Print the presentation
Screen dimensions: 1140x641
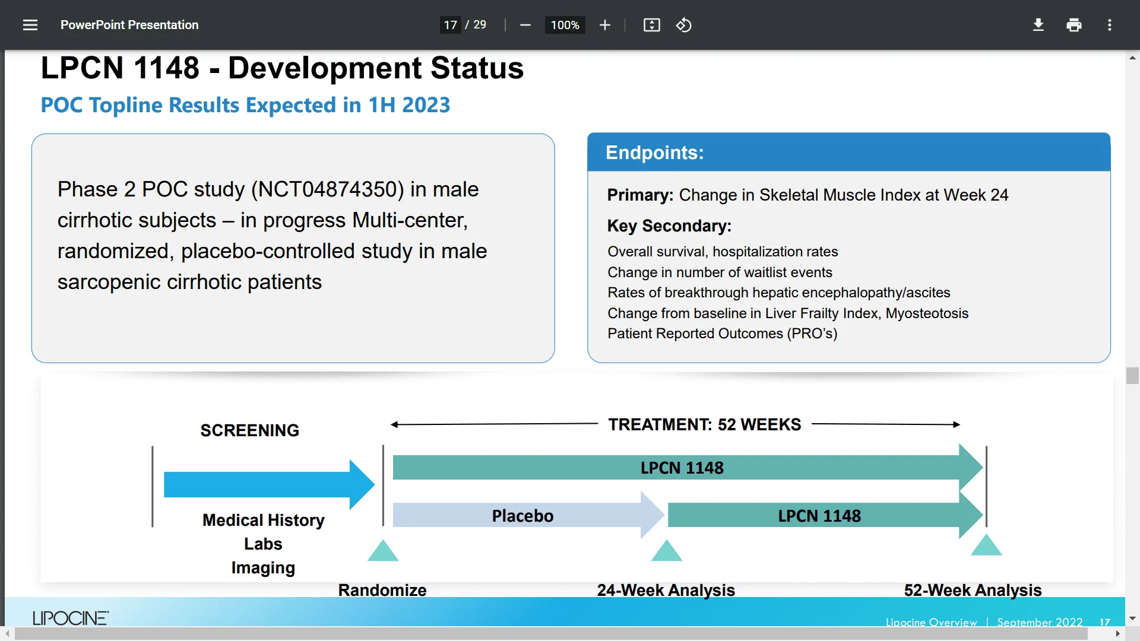tap(1073, 25)
